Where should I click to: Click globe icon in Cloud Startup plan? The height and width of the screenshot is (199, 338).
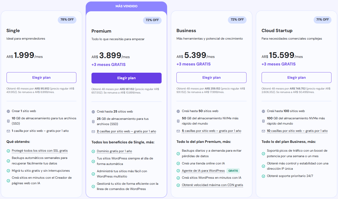pyautogui.click(x=263, y=111)
